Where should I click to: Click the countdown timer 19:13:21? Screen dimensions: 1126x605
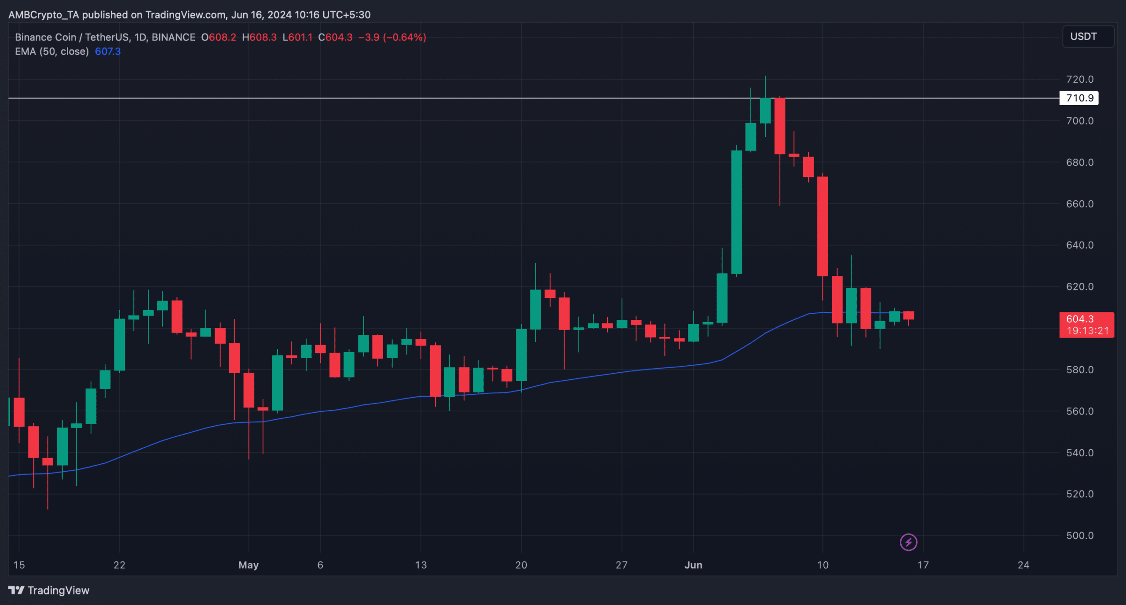(x=1088, y=331)
